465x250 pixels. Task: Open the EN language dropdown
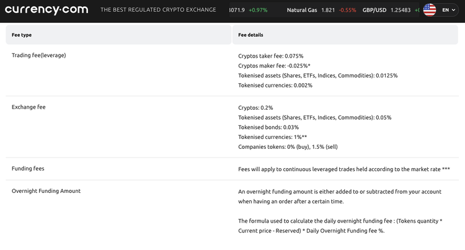point(449,10)
